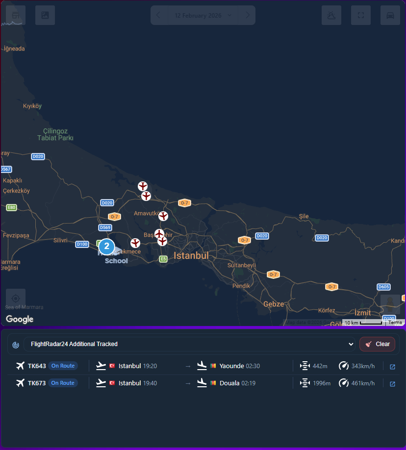Click the Çilingoz Tabiat Parkı label
Viewport: 406px width, 450px height.
(55, 134)
